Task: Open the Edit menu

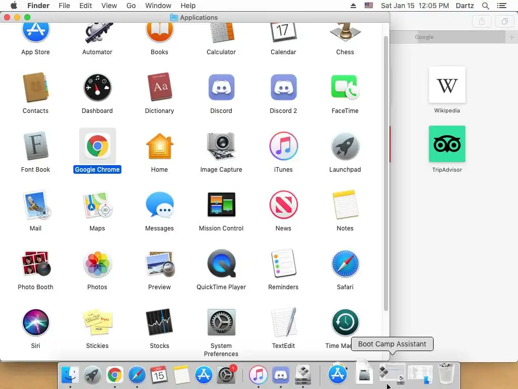Action: [85, 6]
